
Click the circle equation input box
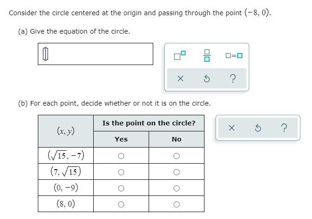point(96,54)
